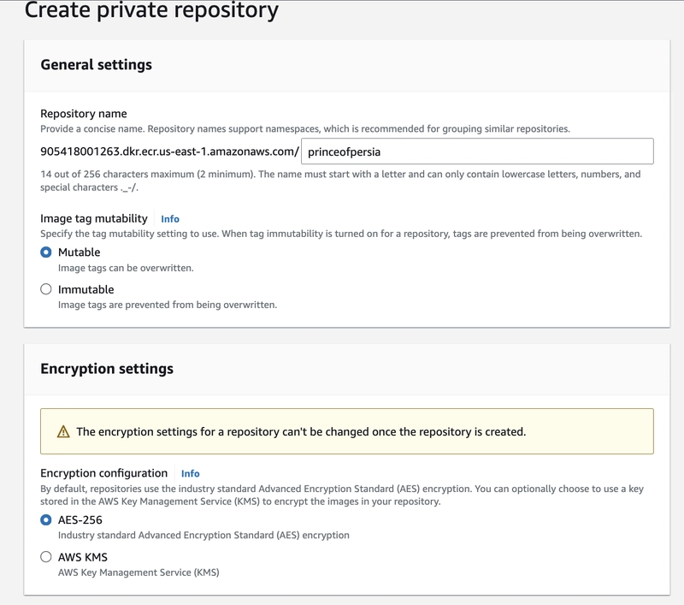
Task: Click the 'Image tags can be overwritten' description
Action: (126, 268)
